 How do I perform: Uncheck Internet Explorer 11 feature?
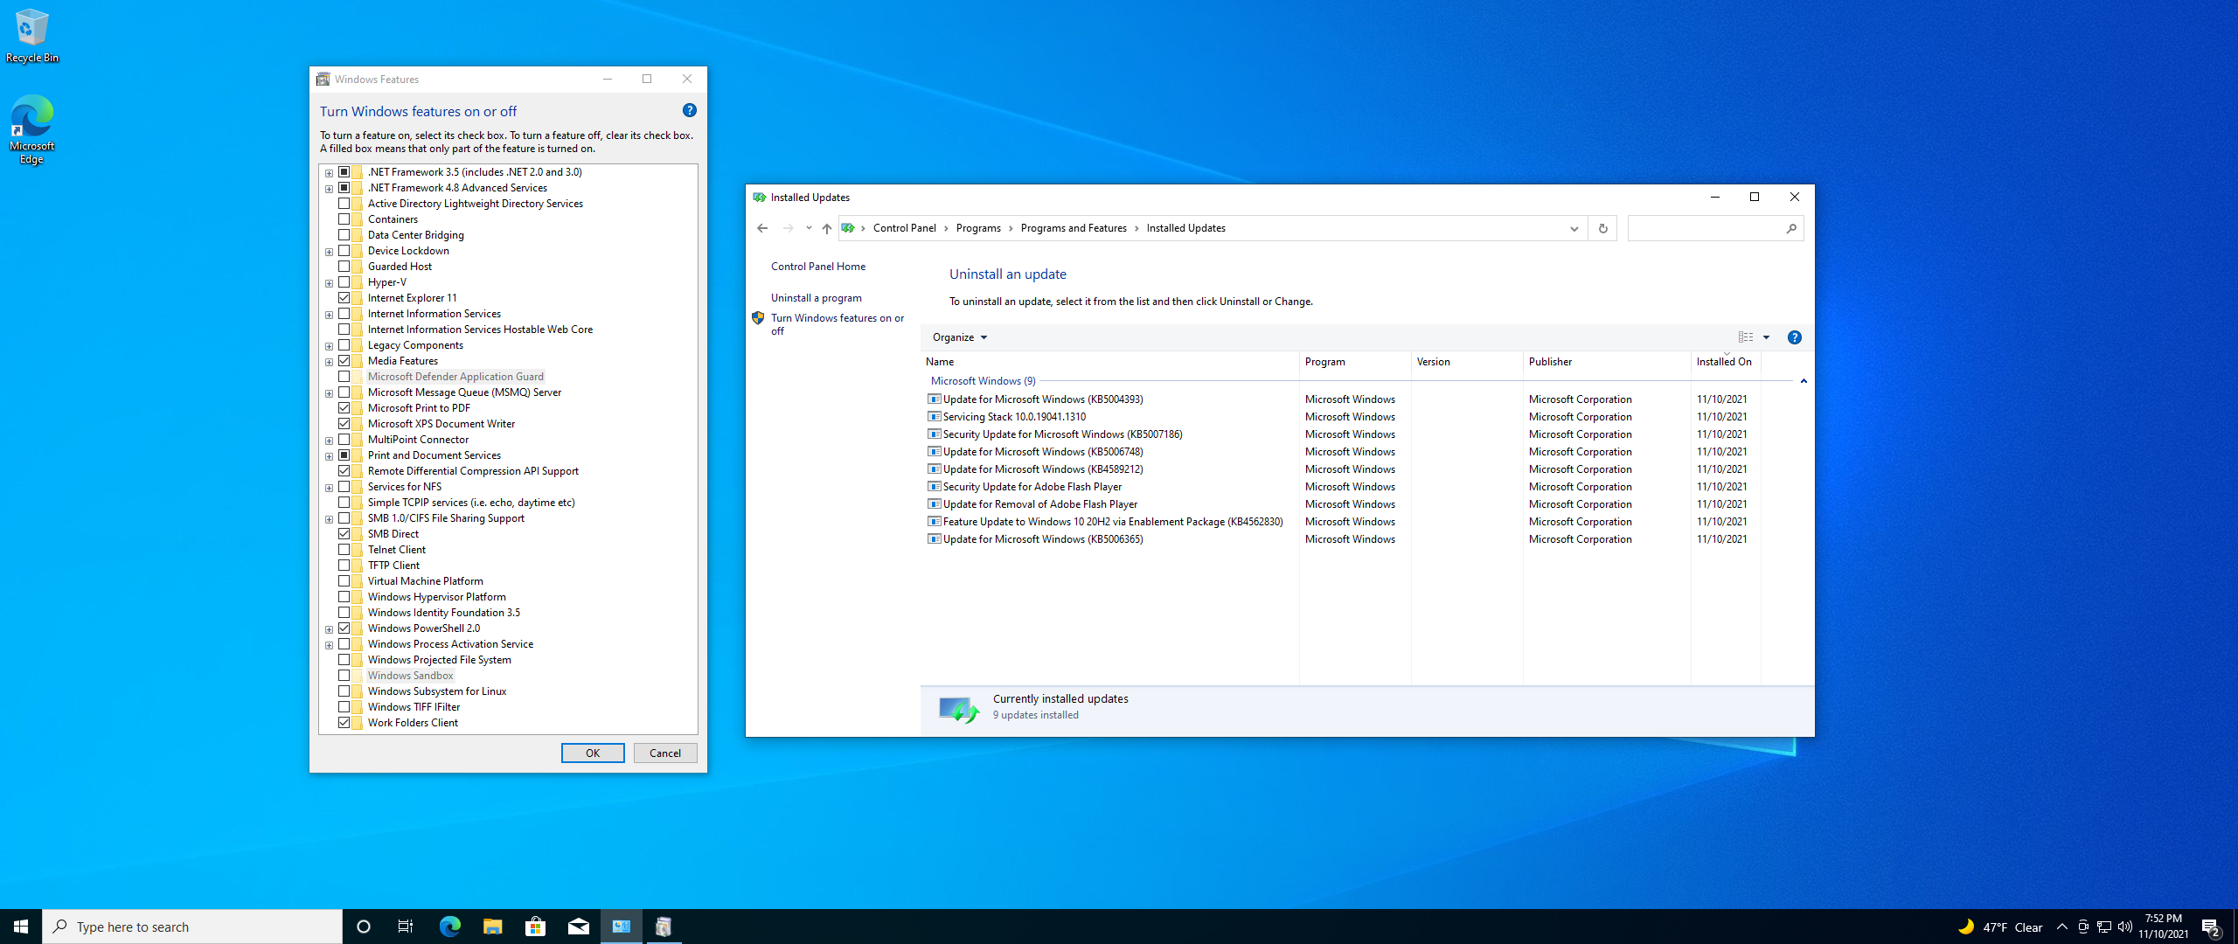pyautogui.click(x=344, y=298)
